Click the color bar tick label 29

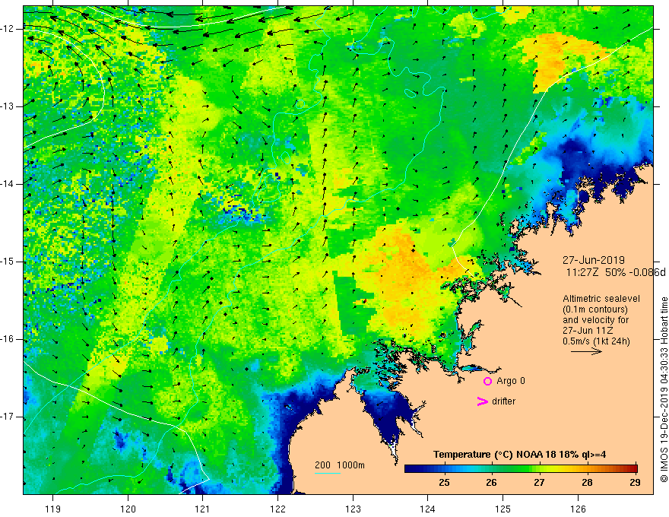(x=635, y=483)
